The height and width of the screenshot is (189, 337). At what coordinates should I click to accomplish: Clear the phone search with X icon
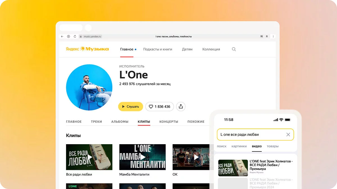click(288, 135)
